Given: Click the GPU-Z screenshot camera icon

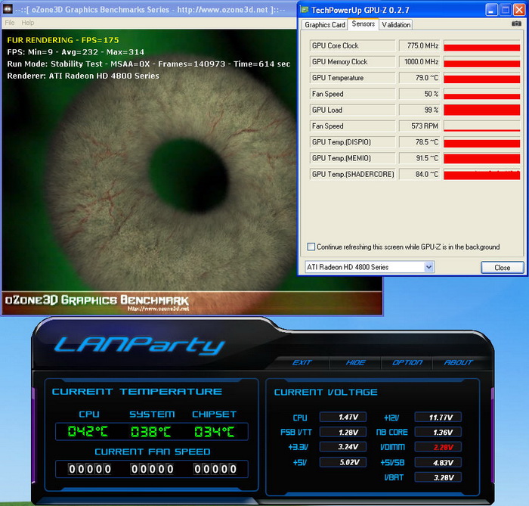Looking at the screenshot, I should pyautogui.click(x=516, y=23).
